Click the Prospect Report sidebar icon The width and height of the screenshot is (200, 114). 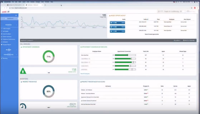[x=2, y=45]
